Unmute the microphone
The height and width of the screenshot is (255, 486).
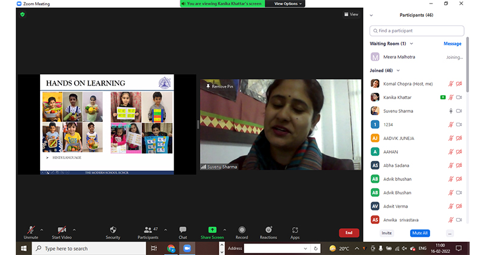point(30,230)
